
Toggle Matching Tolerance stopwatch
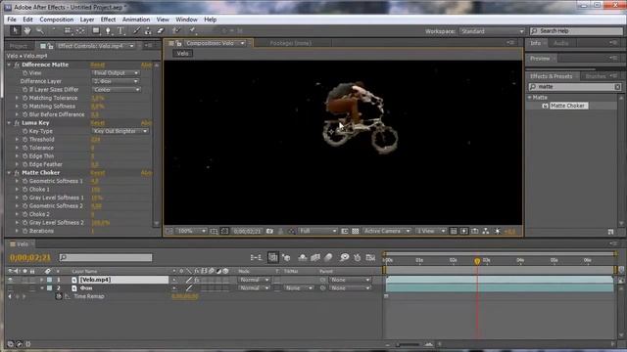[x=24, y=98]
